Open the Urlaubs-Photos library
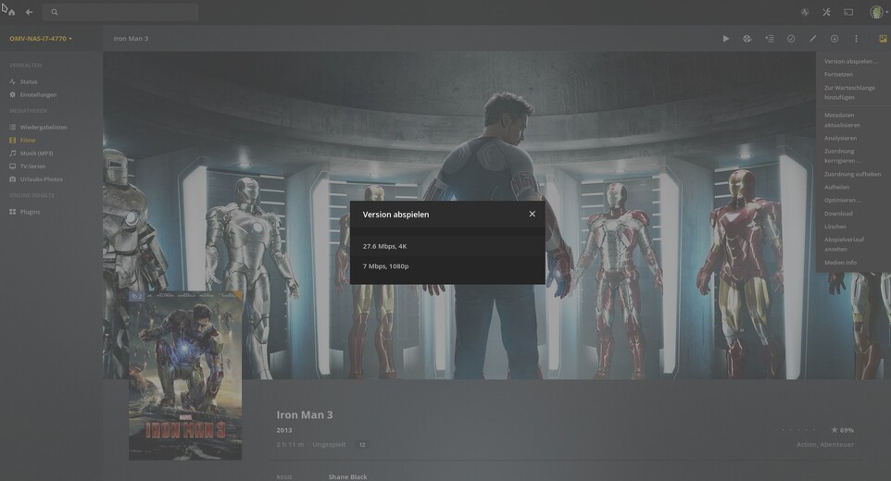891x481 pixels. click(41, 179)
